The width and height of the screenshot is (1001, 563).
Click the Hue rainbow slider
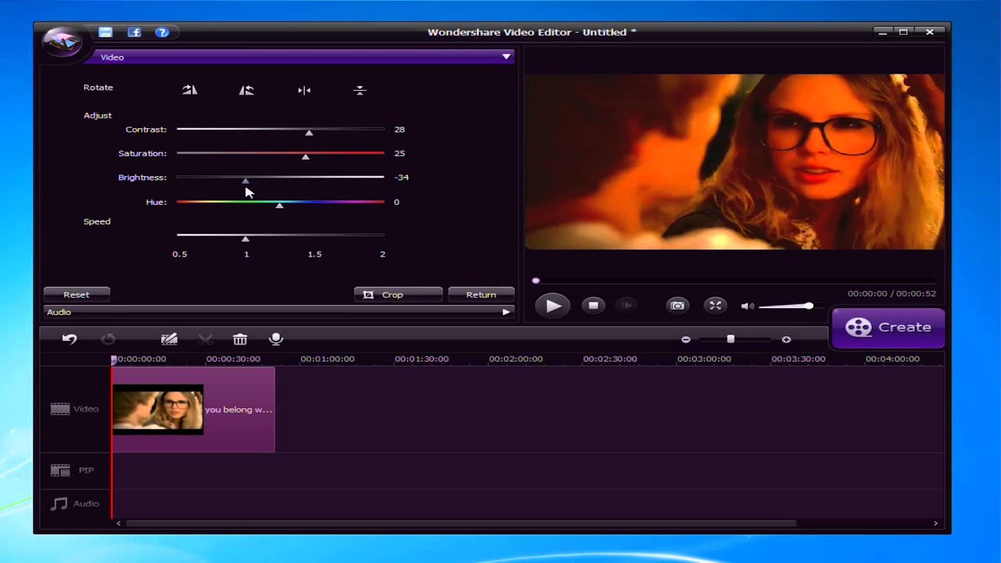(x=280, y=202)
